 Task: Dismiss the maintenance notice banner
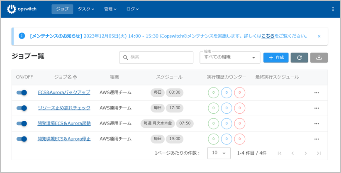[319, 37]
